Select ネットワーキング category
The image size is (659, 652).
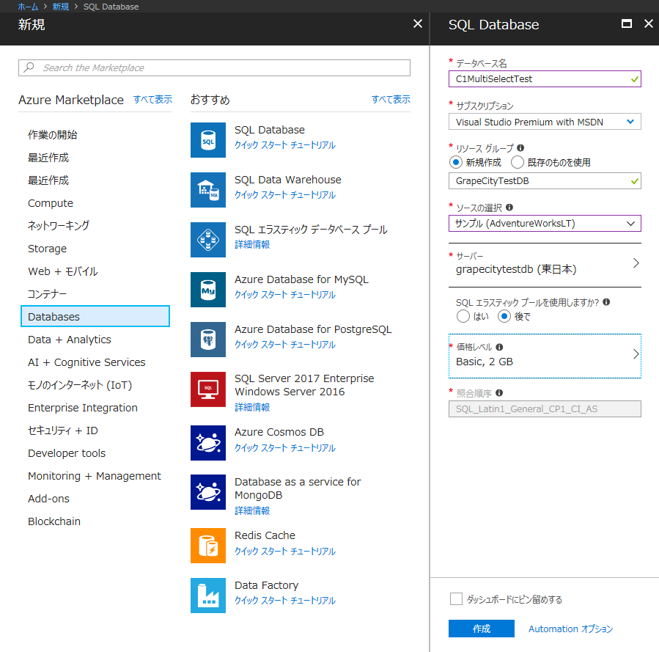coord(59,226)
